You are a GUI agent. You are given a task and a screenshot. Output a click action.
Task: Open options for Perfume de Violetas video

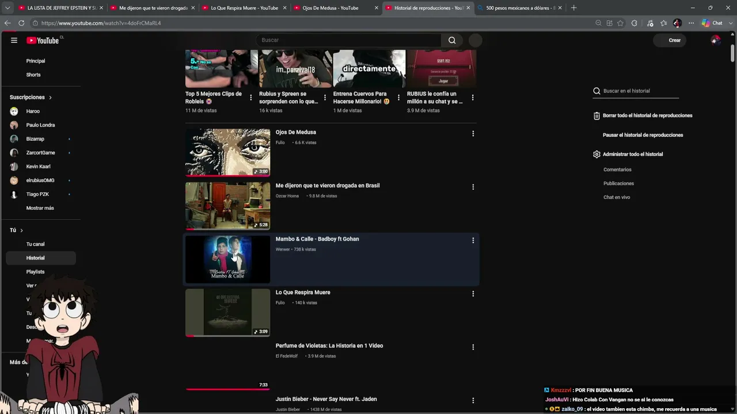coord(473,347)
